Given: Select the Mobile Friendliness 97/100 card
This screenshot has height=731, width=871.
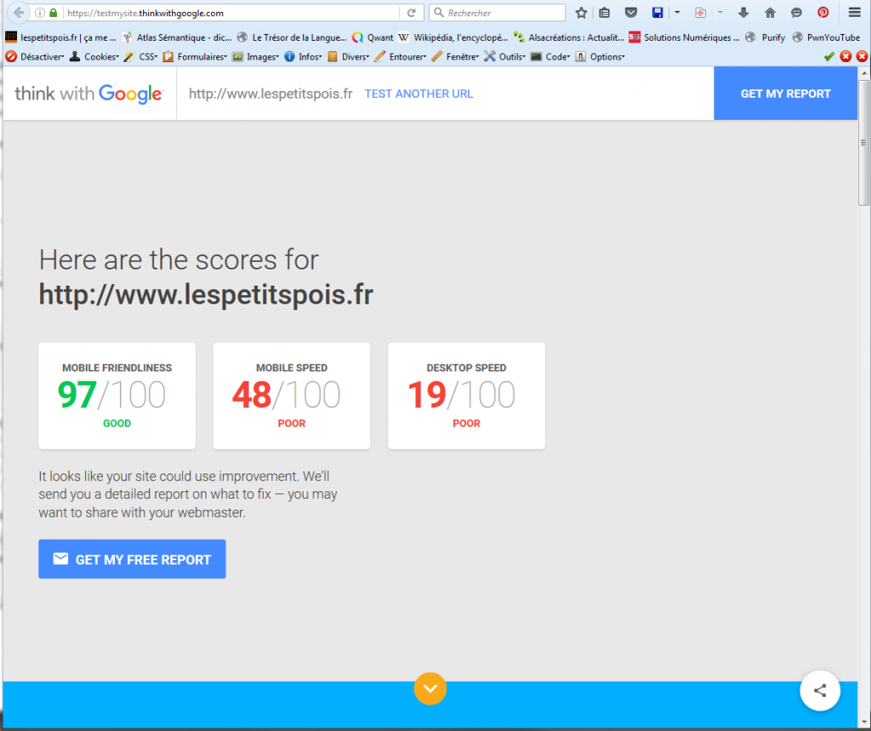Looking at the screenshot, I should (x=117, y=396).
